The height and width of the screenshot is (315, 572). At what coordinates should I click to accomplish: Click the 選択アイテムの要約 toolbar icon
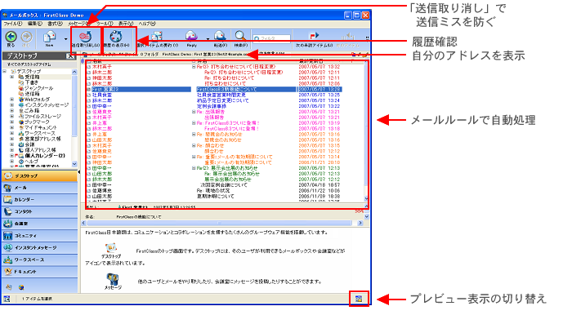[157, 37]
